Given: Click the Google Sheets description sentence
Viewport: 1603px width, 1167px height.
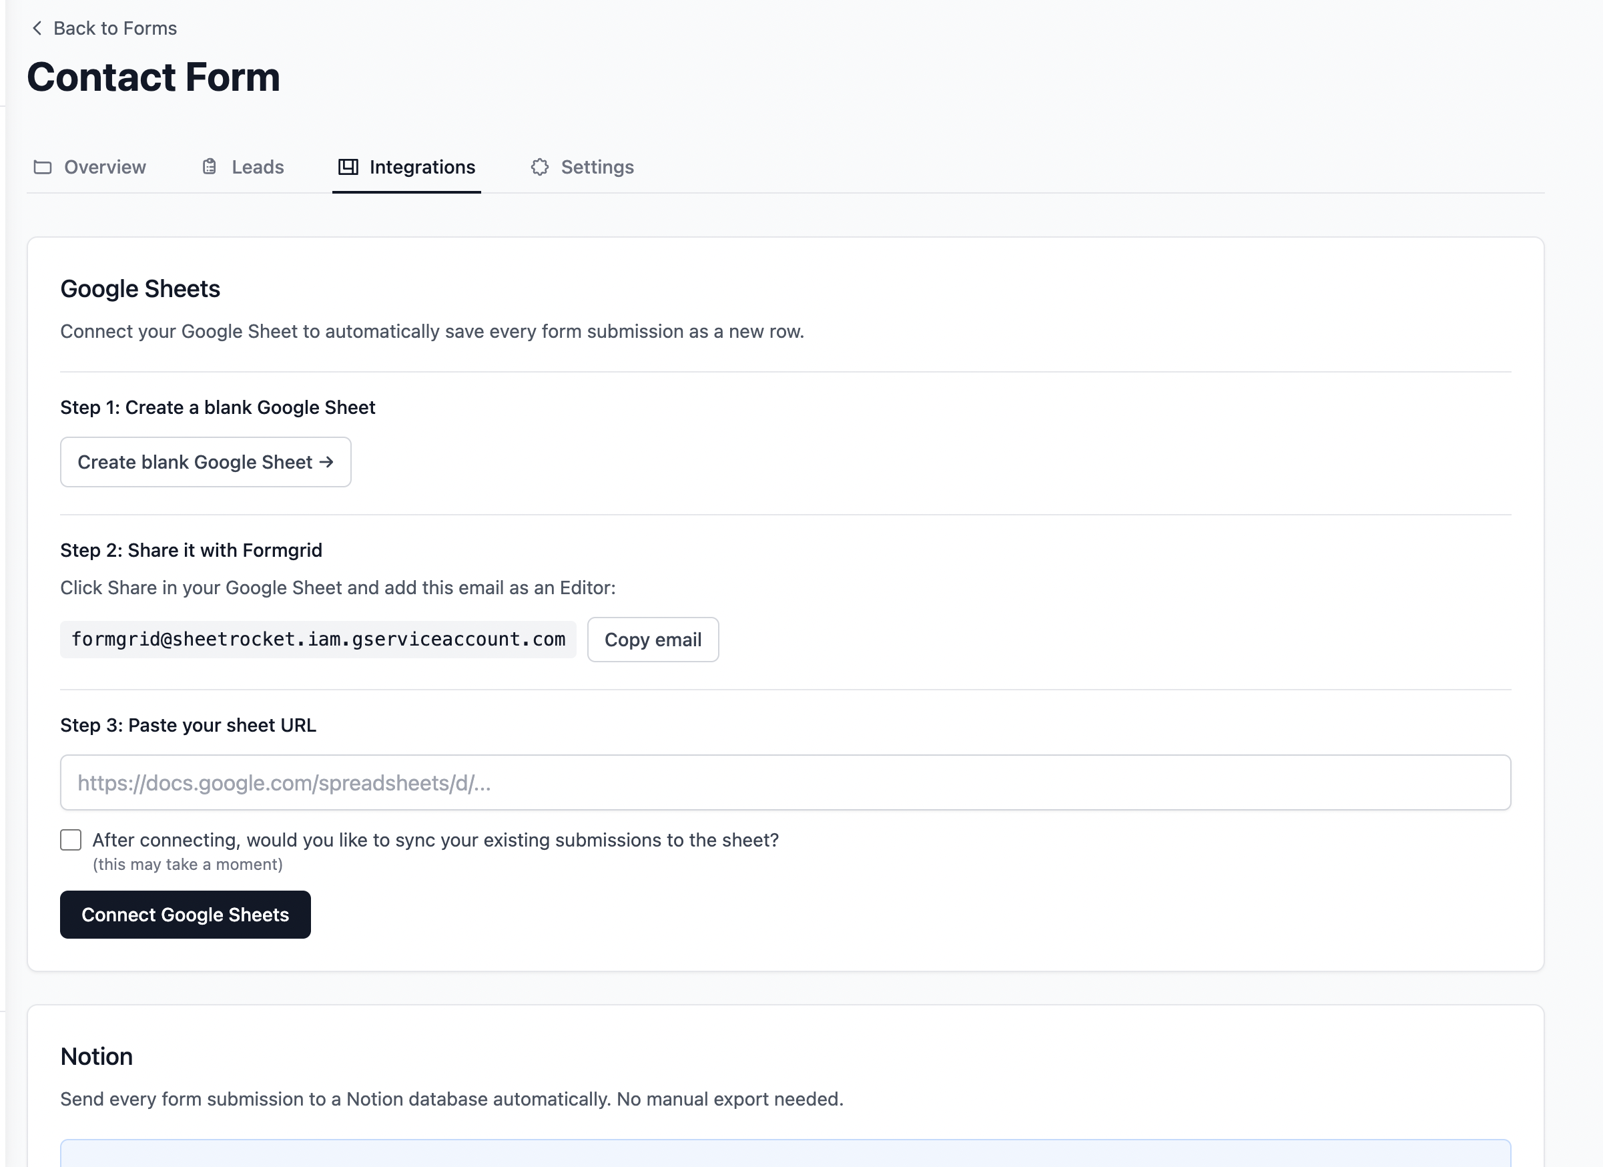Looking at the screenshot, I should (x=432, y=331).
